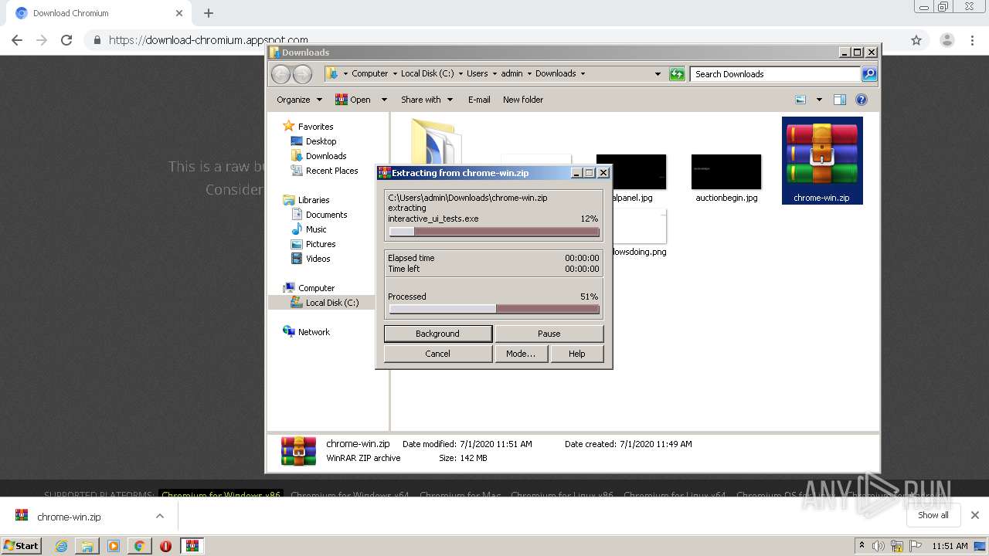
Task: Click the taskbar clock showing 11:51 AM
Action: click(x=950, y=546)
